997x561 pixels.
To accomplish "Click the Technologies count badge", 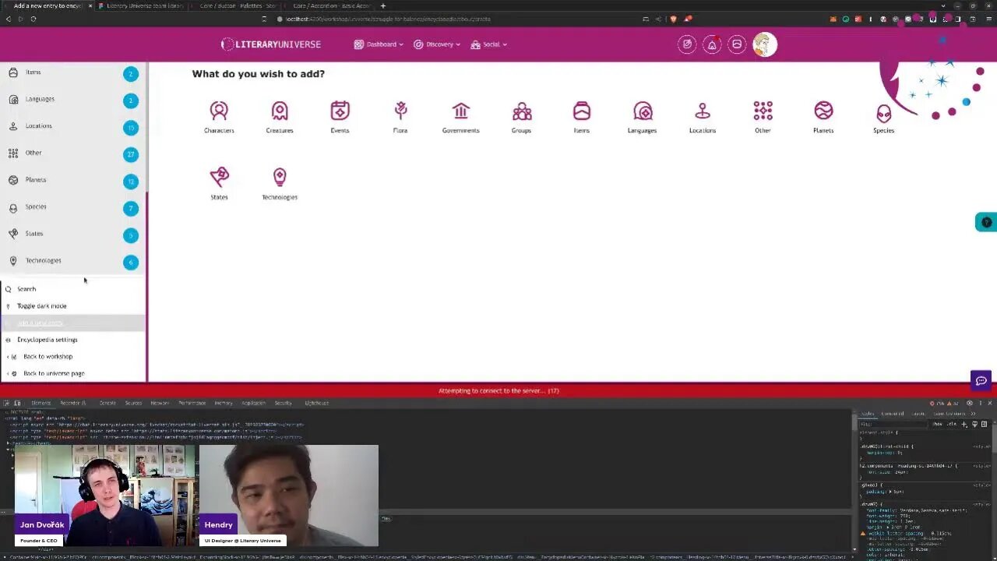I will (130, 262).
